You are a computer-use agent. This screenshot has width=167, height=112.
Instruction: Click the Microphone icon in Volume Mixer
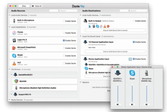tap(147, 73)
